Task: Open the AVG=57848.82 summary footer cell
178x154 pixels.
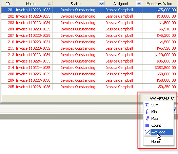Action: pos(159,99)
